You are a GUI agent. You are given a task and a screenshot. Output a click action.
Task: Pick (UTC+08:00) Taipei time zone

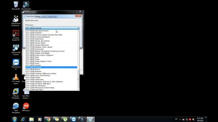[51, 59]
